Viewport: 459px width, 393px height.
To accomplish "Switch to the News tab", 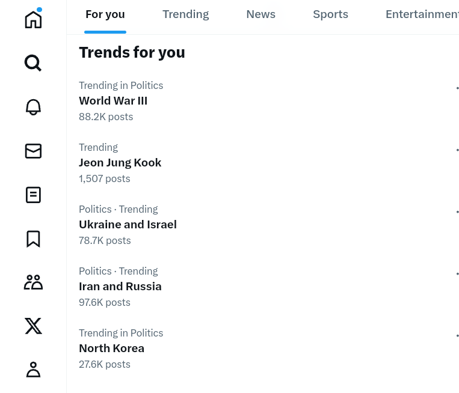I will tap(260, 14).
